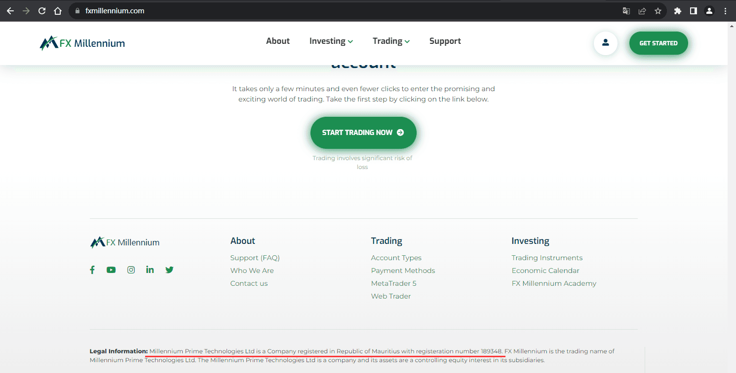This screenshot has width=736, height=373.
Task: Click FX Millennium logo in footer
Action: [x=125, y=242]
